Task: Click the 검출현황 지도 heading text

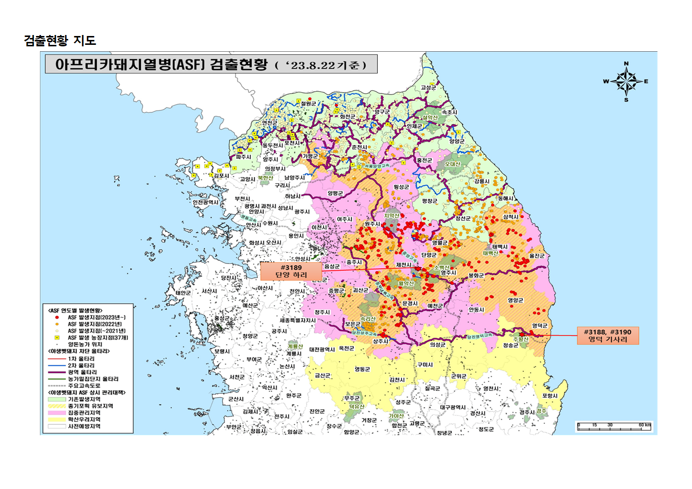Action: [60, 40]
